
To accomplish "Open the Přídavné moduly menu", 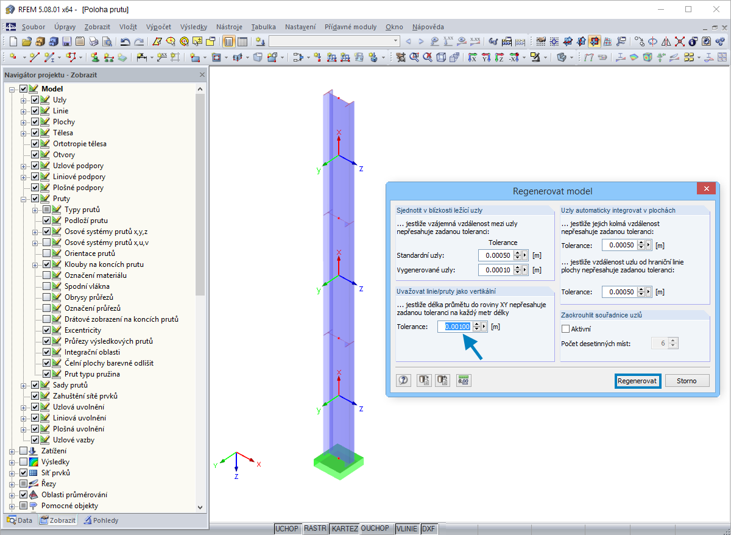I will coord(350,27).
